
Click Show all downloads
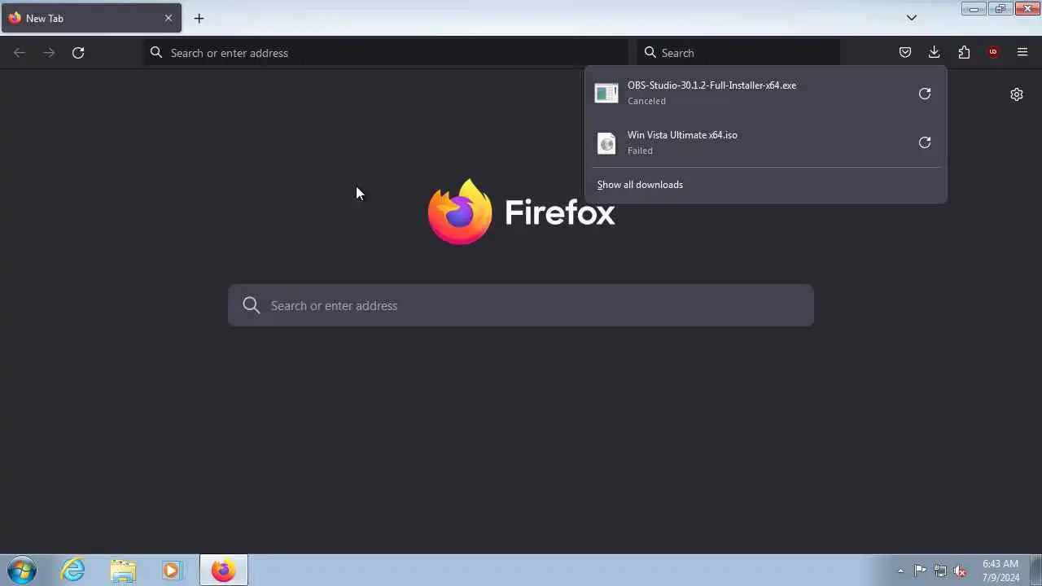pos(640,185)
